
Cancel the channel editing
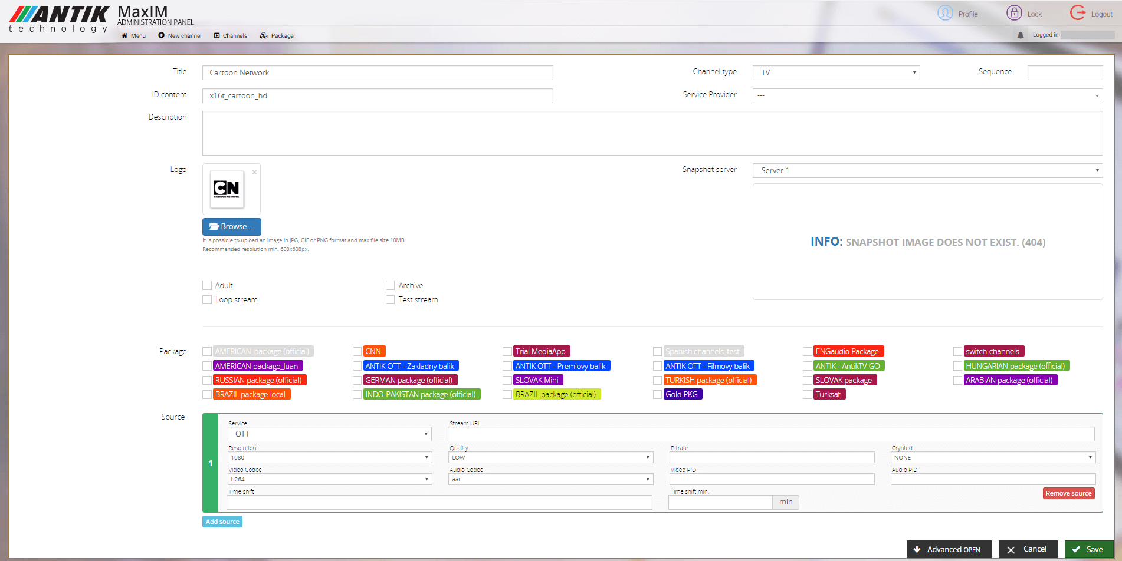click(1028, 549)
